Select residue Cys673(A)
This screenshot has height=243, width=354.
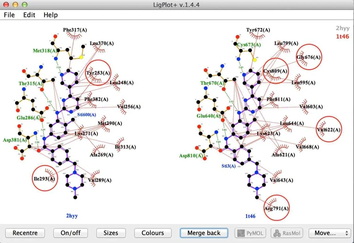pyautogui.click(x=249, y=45)
